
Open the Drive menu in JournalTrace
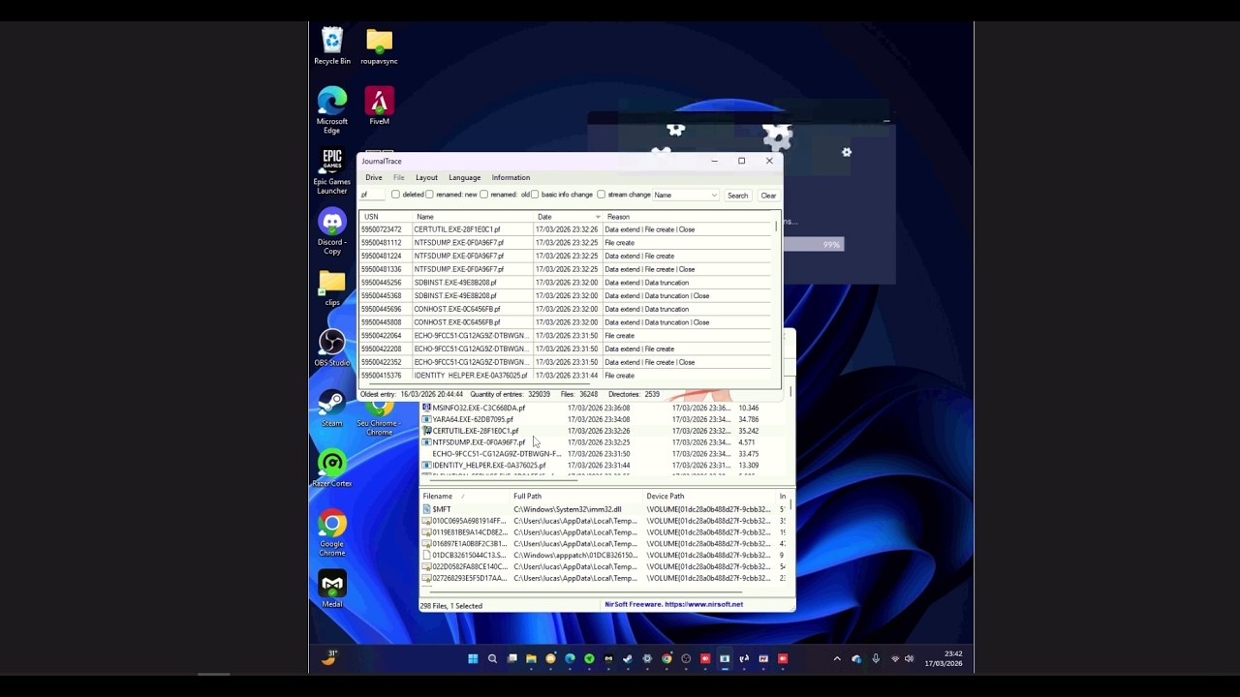click(x=374, y=178)
